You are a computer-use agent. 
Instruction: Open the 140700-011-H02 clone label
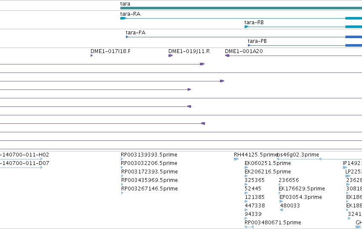(x=25, y=155)
